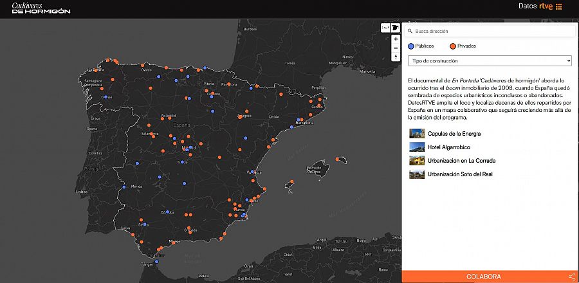Select the orange marker at Málaga
This screenshot has width=579, height=283.
click(174, 243)
